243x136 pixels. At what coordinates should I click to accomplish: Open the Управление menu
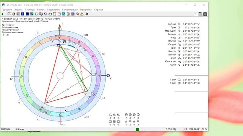pos(53,9)
